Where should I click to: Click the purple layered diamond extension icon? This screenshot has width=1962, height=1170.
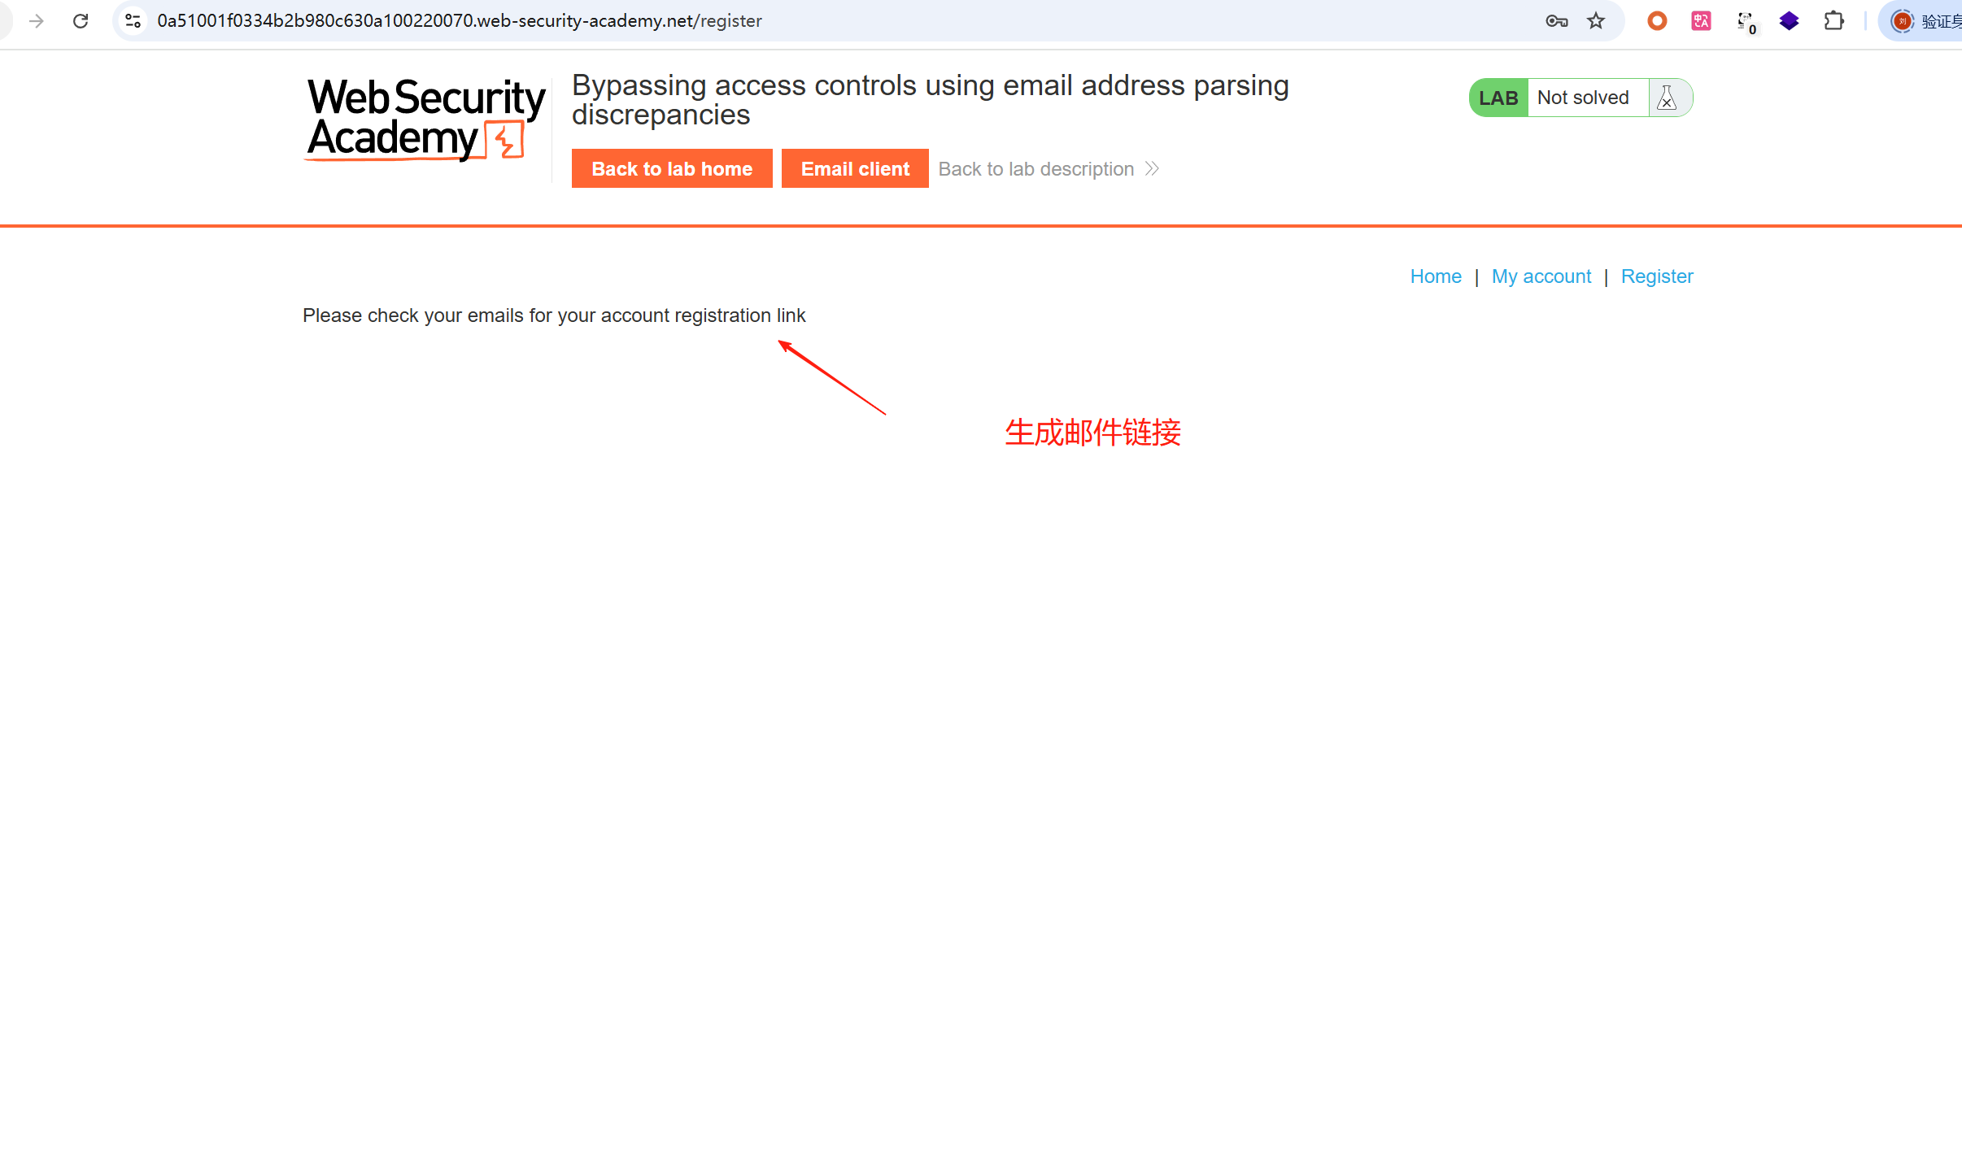point(1789,21)
